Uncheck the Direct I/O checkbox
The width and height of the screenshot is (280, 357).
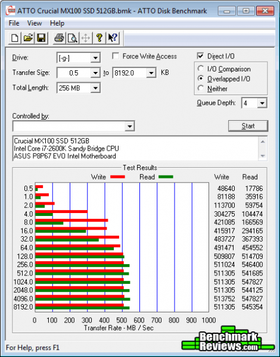(200, 56)
